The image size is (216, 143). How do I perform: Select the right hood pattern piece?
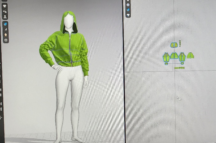click(x=176, y=45)
